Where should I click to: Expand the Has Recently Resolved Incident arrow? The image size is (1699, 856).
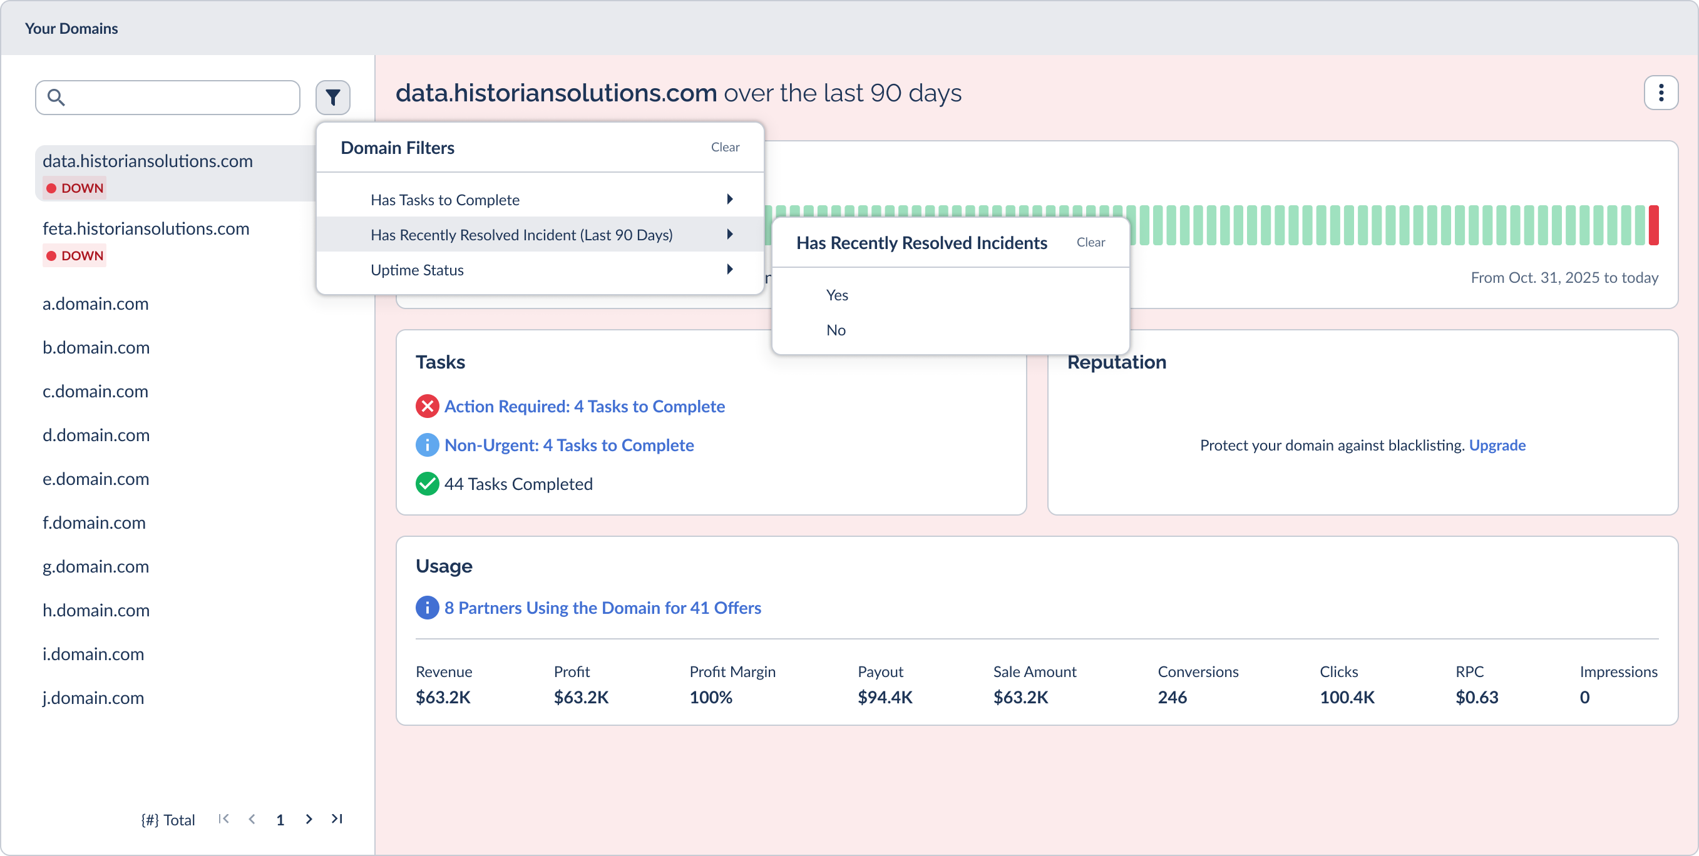coord(729,234)
